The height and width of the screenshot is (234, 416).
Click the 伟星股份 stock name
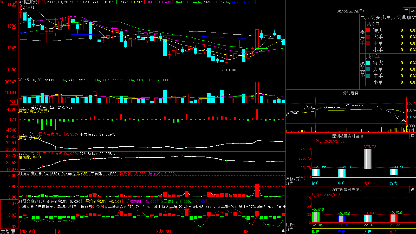[30, 2]
